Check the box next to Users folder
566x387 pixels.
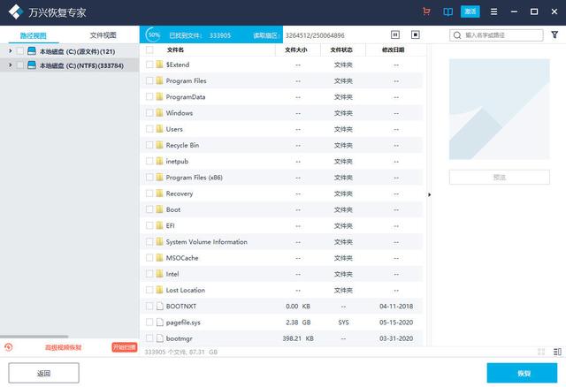[149, 129]
